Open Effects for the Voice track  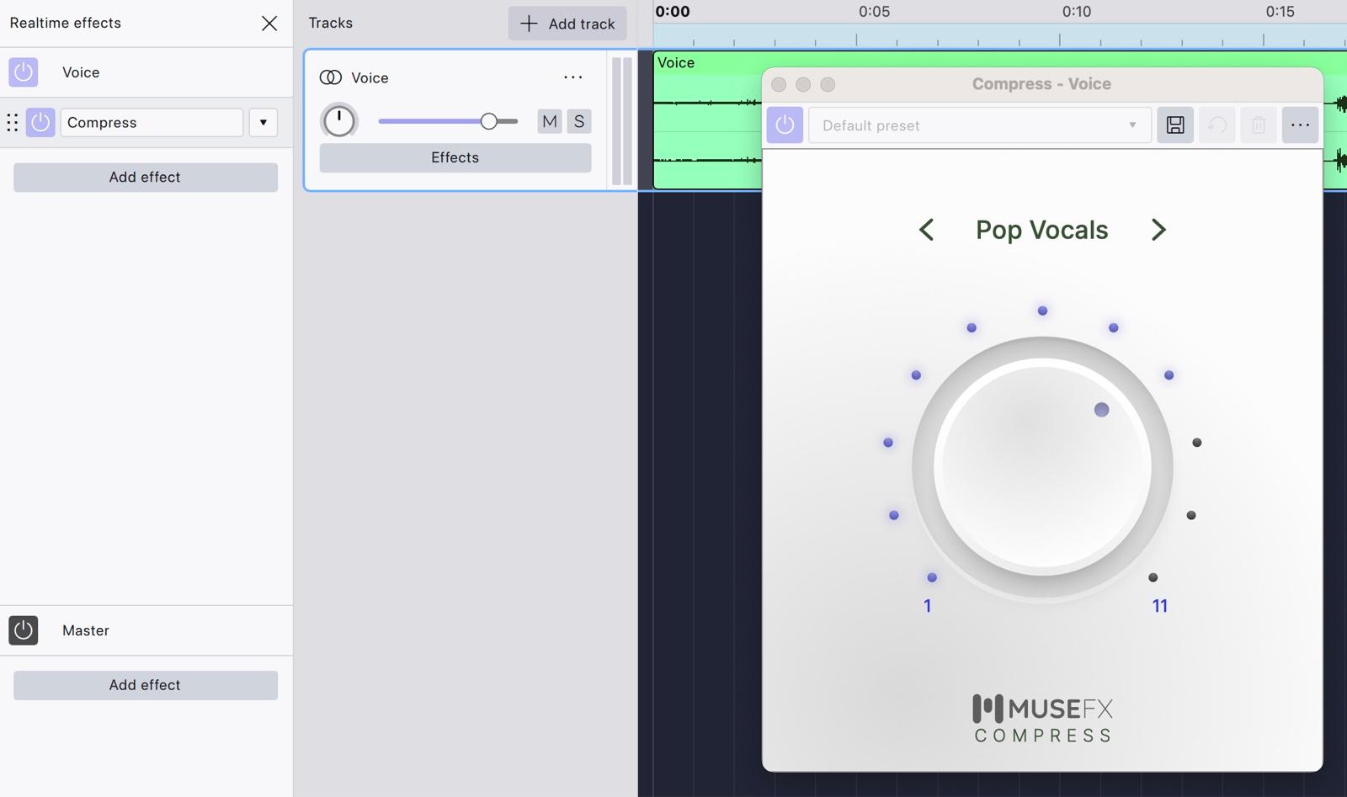tap(455, 157)
